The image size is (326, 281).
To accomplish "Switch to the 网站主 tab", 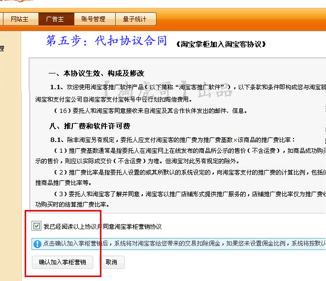I will point(21,19).
